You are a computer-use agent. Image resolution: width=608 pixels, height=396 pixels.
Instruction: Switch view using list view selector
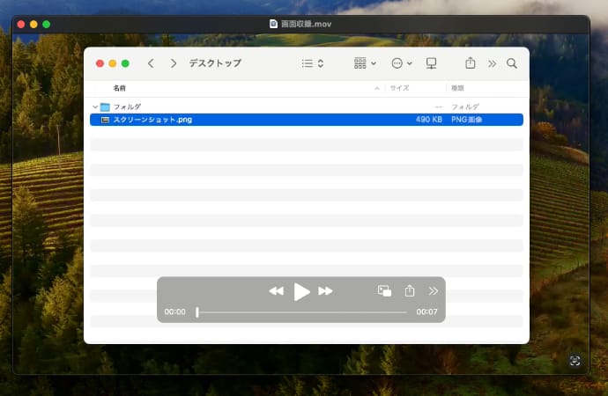[x=312, y=63]
